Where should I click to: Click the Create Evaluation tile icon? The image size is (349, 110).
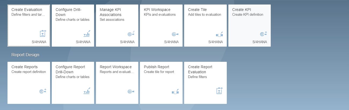pyautogui.click(x=43, y=34)
